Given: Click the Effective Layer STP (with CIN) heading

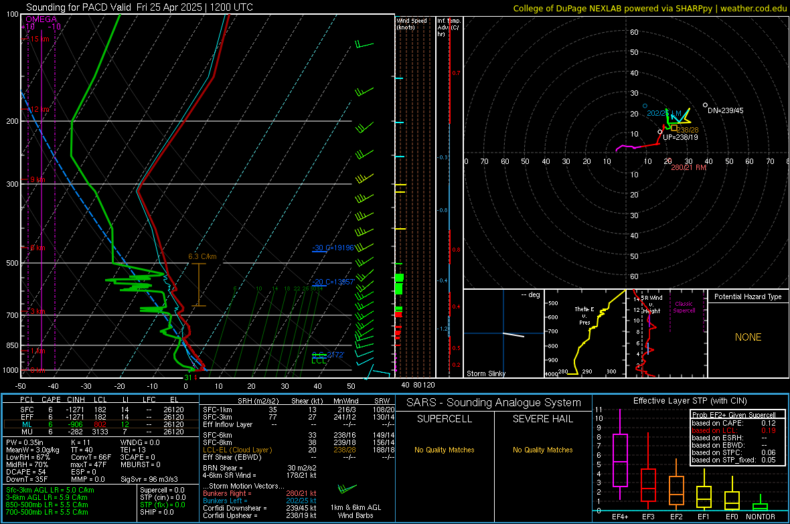Looking at the screenshot, I should (x=690, y=401).
